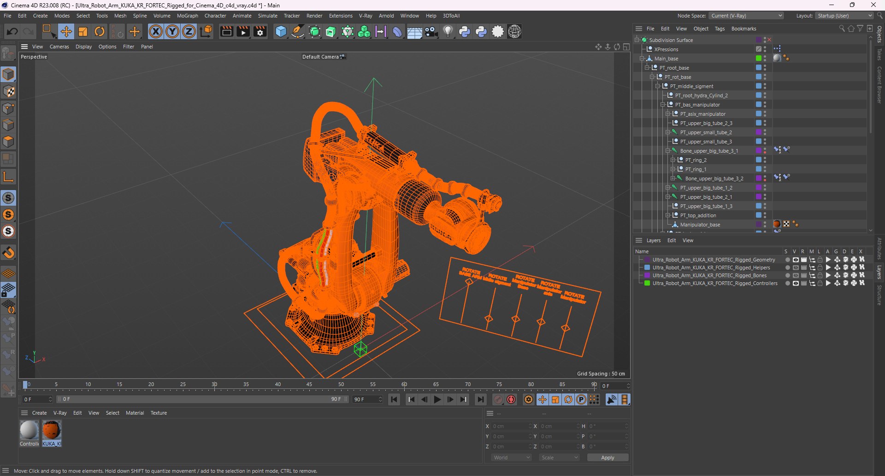
Task: Collapse PT_root_base tree node
Action: click(x=647, y=68)
